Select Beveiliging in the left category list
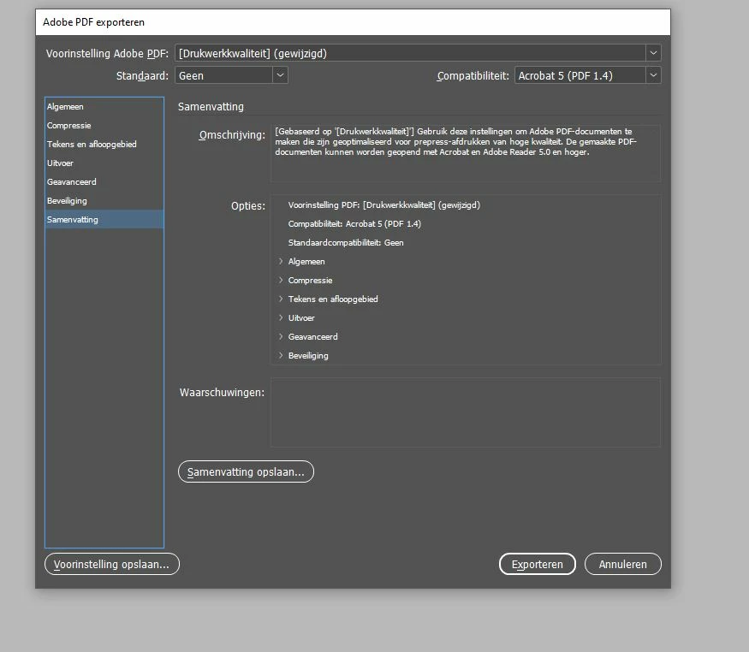Screen dimensions: 749x652 click(104, 201)
